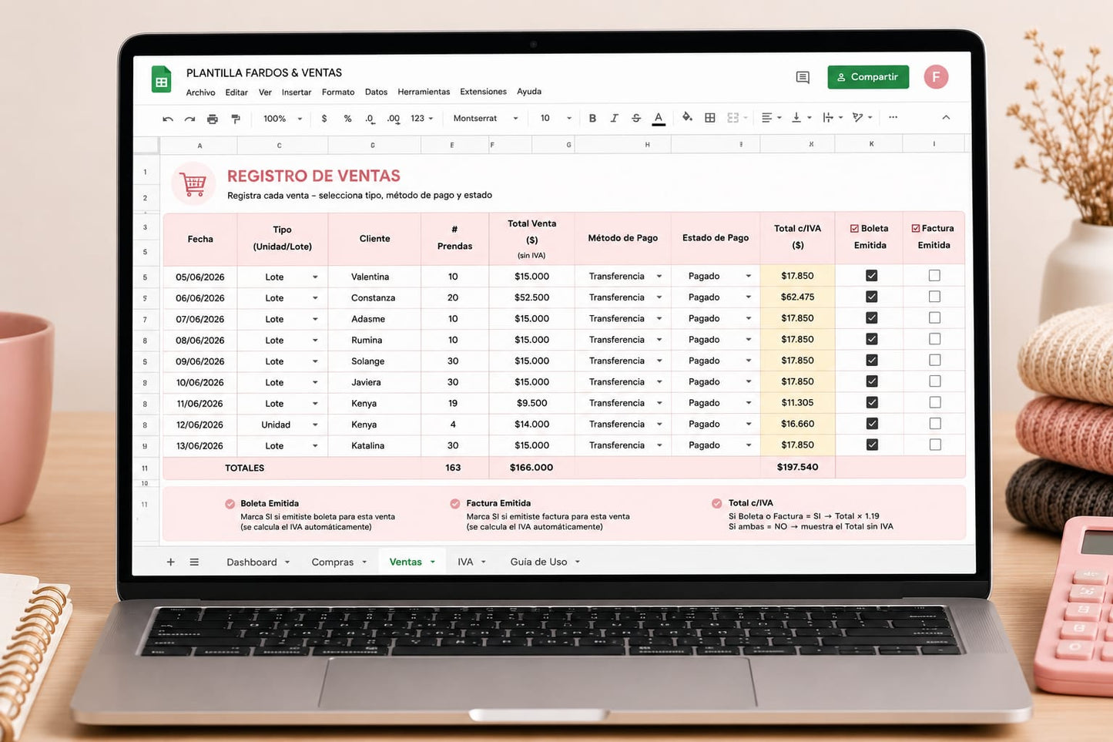The height and width of the screenshot is (742, 1113).
Task: Open Método de Pago dropdown for Constanza
Action: 659,297
